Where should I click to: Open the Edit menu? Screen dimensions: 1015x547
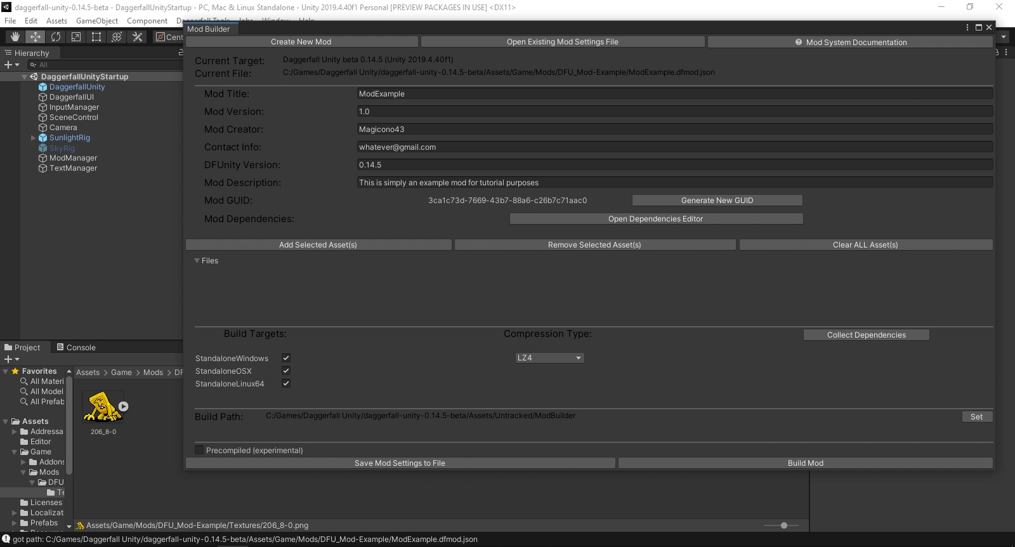pos(31,21)
